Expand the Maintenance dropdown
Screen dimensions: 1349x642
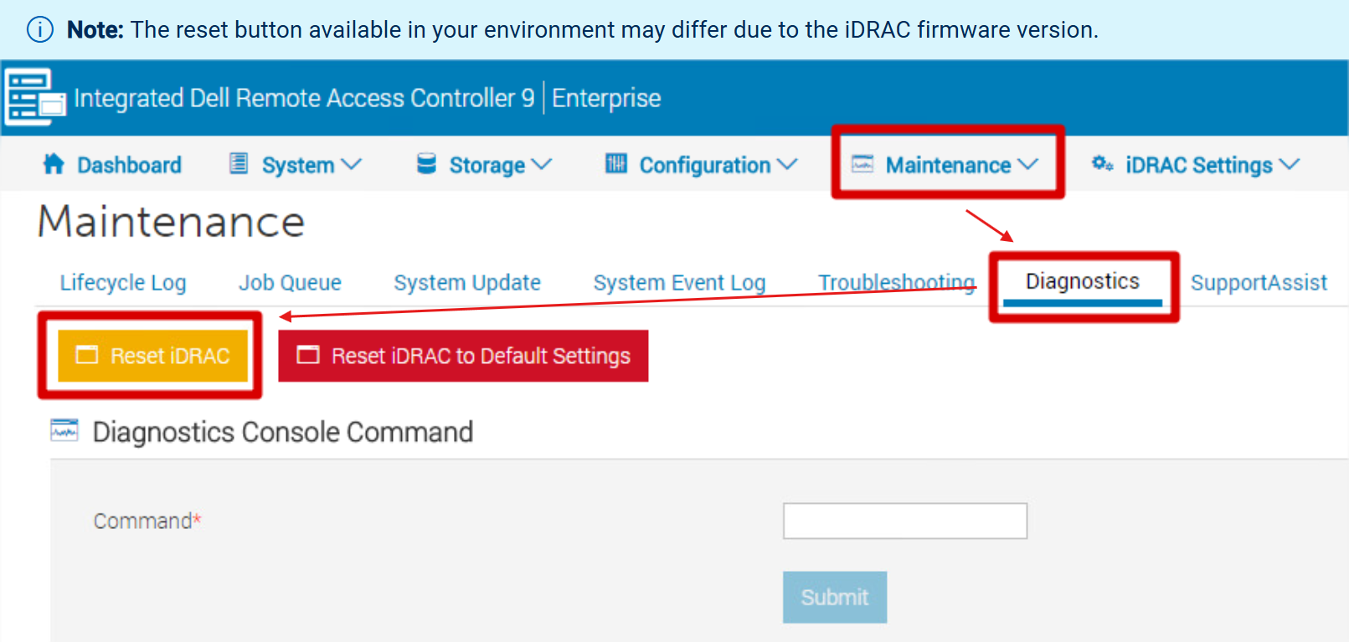[x=1030, y=164]
